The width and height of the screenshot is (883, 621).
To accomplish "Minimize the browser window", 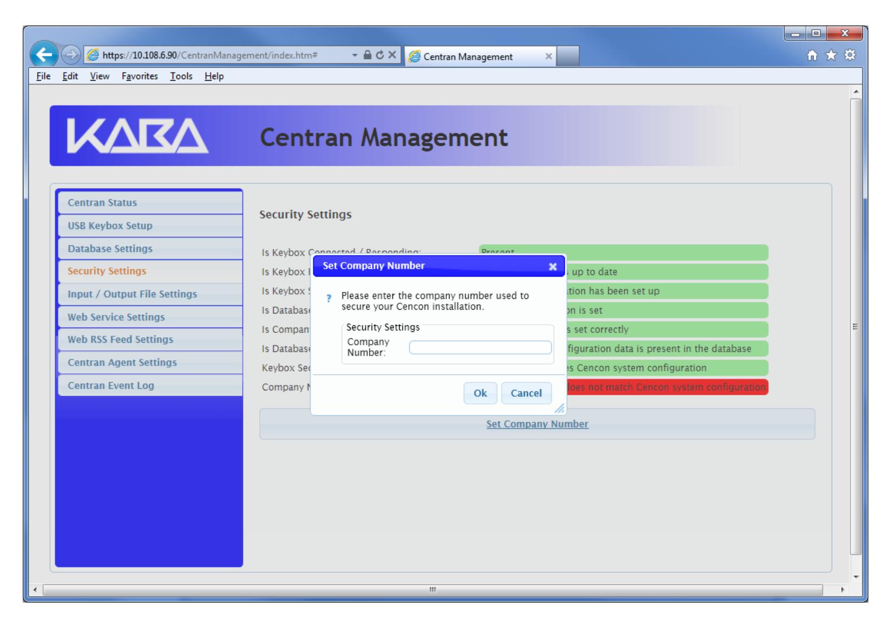I will click(x=796, y=34).
